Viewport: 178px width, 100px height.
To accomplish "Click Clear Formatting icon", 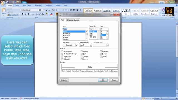I will pos(53,10).
